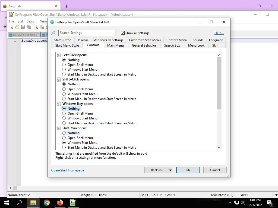Screen dimensions: 278x208
Task: Click Notepad++ Save All toolbar icon
Action: 29,27
